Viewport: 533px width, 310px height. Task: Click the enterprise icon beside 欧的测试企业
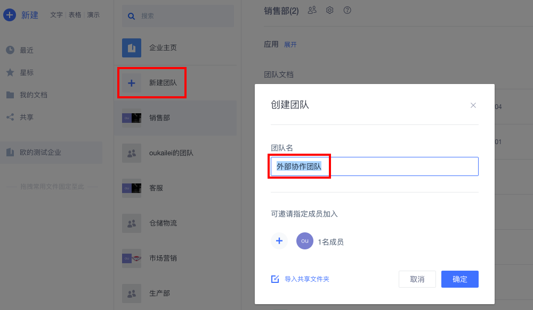coord(10,152)
